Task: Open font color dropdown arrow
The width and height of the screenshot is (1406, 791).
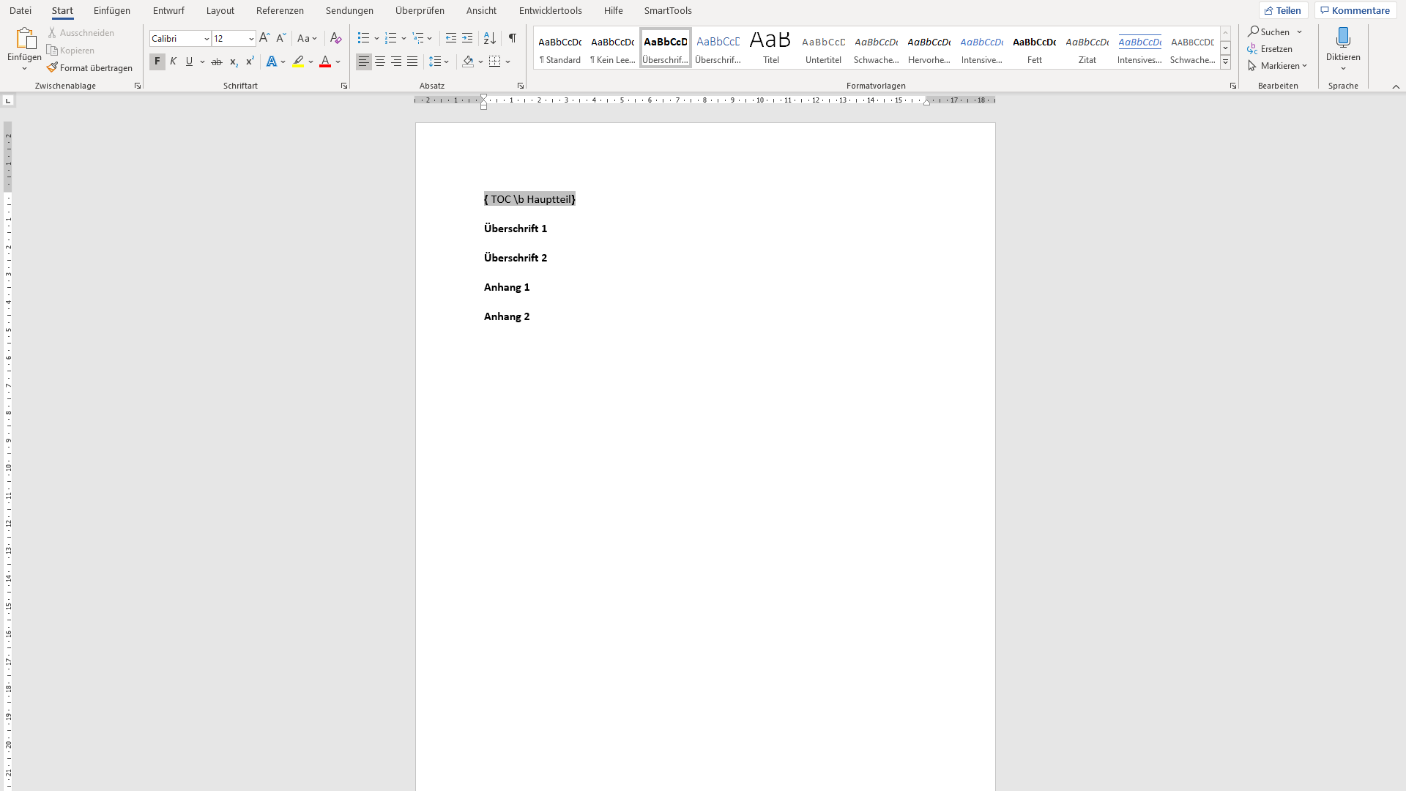Action: click(x=338, y=62)
